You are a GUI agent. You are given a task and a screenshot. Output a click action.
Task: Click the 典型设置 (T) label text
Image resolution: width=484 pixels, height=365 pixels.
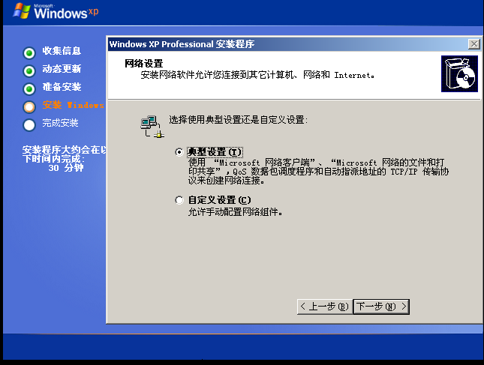215,152
